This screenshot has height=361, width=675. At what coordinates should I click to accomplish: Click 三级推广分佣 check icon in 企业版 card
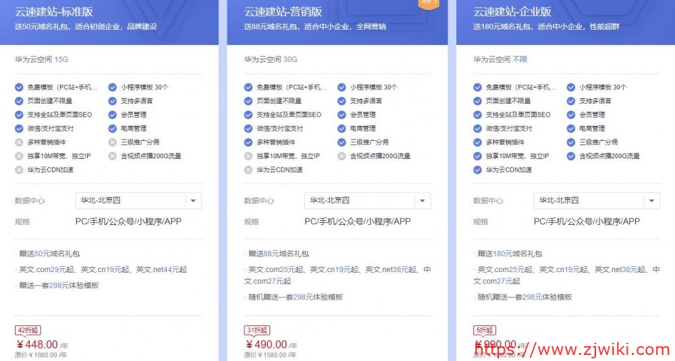pos(571,142)
